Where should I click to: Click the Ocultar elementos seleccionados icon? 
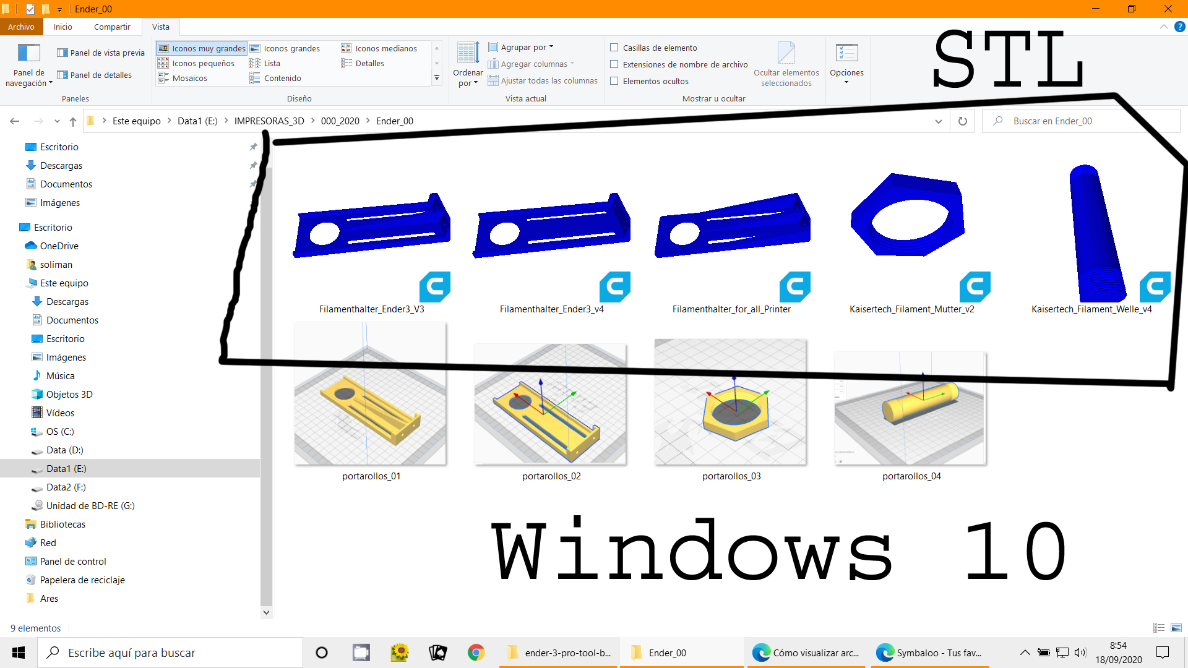[x=786, y=53]
